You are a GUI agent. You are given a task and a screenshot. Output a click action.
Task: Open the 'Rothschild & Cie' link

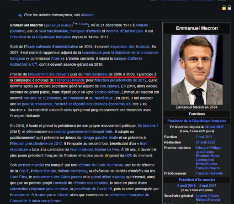[24, 64]
